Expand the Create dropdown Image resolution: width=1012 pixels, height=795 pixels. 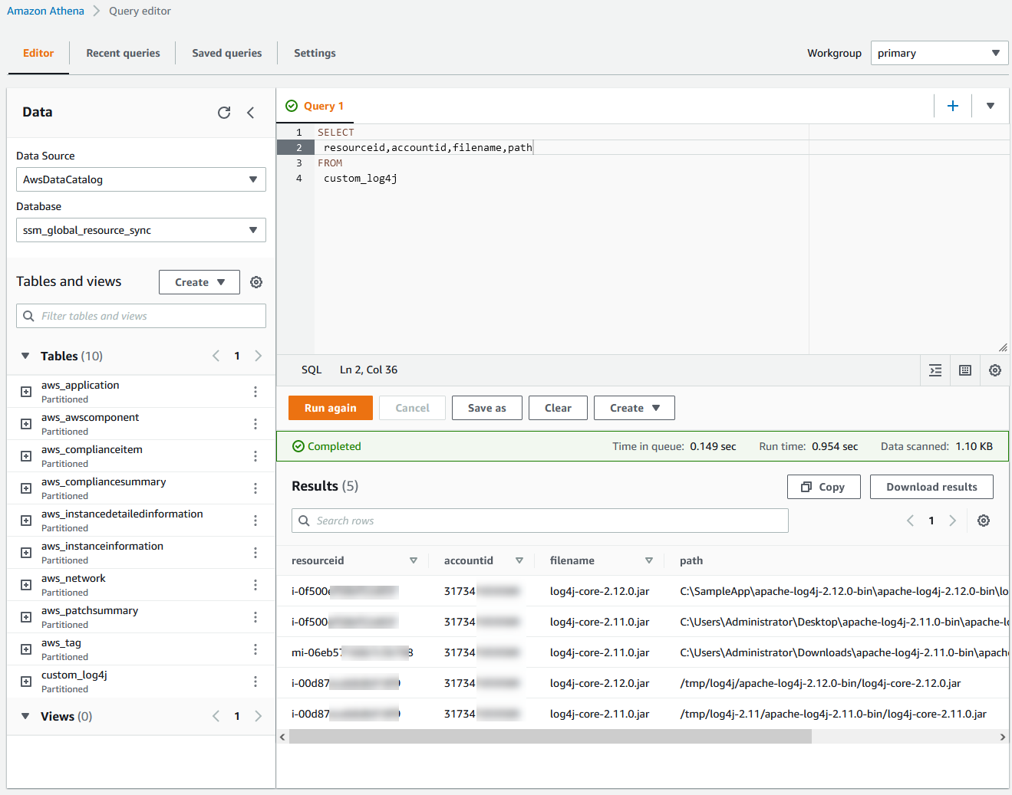tap(635, 407)
